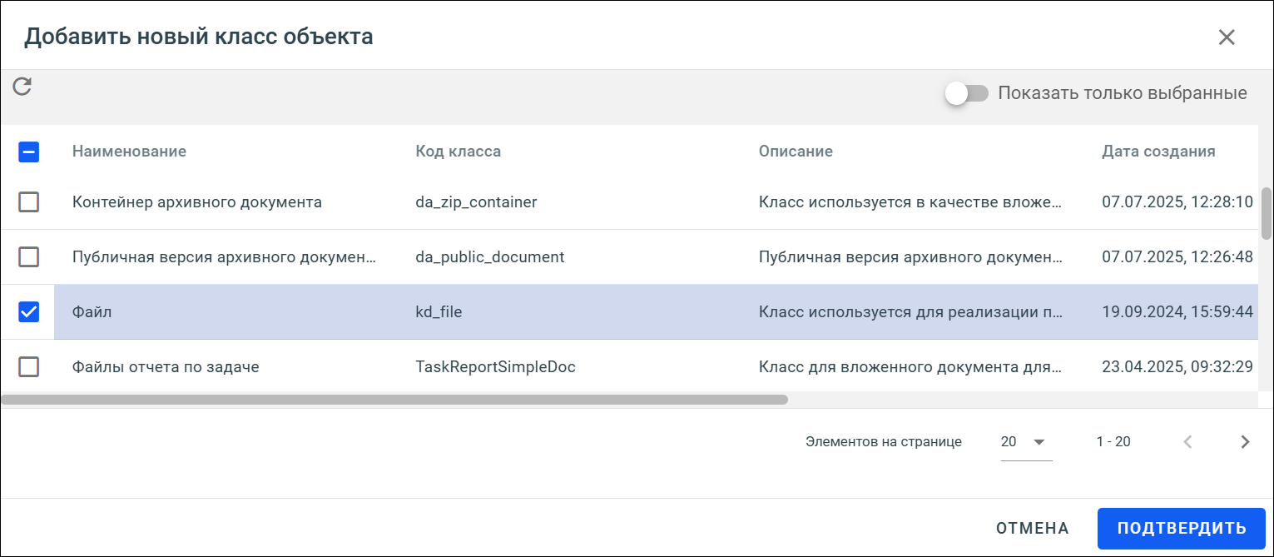The image size is (1274, 557).
Task: Close the add object class dialog
Action: pyautogui.click(x=1227, y=37)
